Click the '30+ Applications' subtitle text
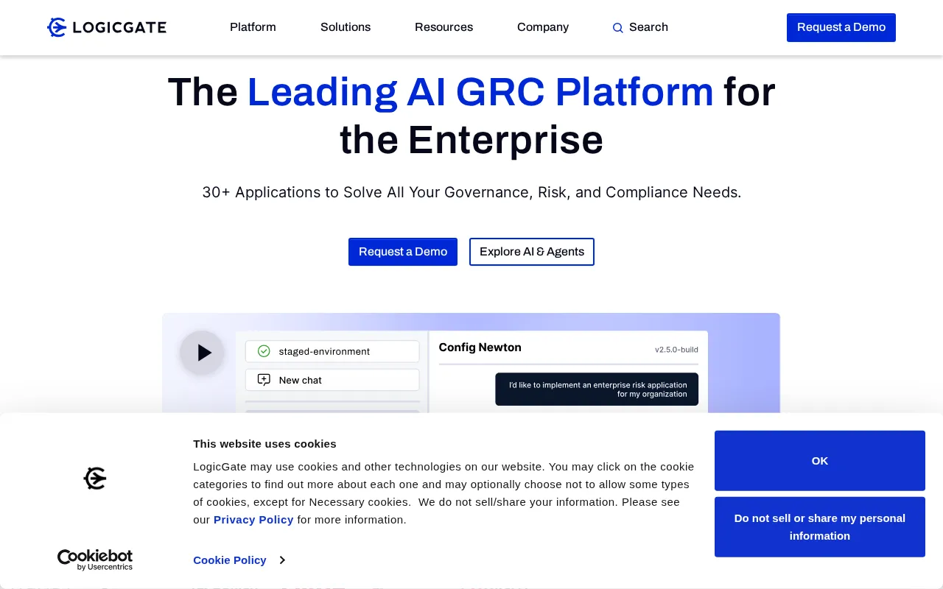Viewport: 943px width, 589px height. pos(471,192)
